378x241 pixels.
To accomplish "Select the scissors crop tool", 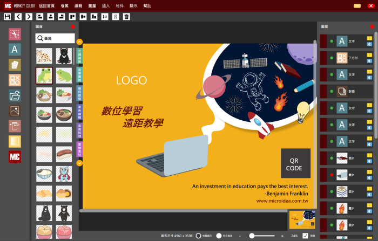I will (x=15, y=34).
